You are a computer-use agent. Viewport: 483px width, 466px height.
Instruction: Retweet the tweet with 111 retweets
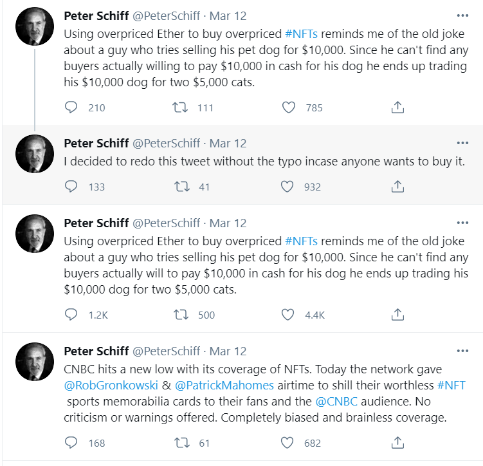click(180, 107)
